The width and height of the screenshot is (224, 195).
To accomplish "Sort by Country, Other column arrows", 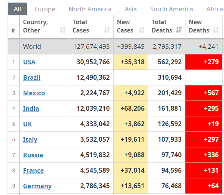I will click(62, 30).
